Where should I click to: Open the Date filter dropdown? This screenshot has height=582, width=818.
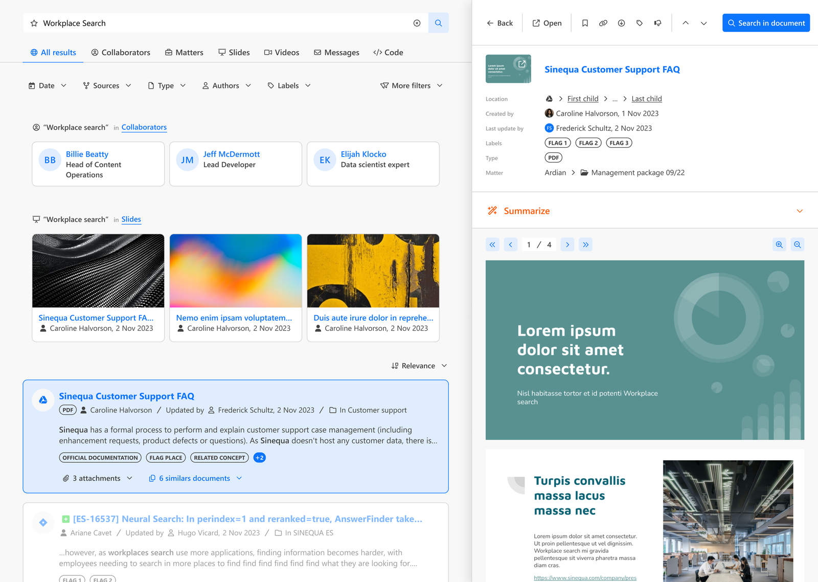pyautogui.click(x=47, y=85)
